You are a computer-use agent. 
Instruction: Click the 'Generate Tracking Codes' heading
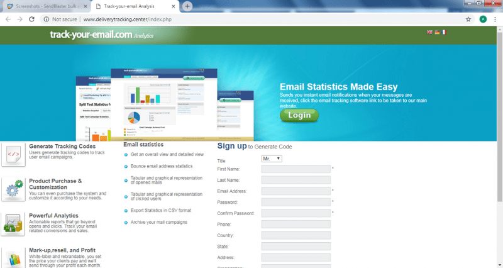tap(62, 147)
